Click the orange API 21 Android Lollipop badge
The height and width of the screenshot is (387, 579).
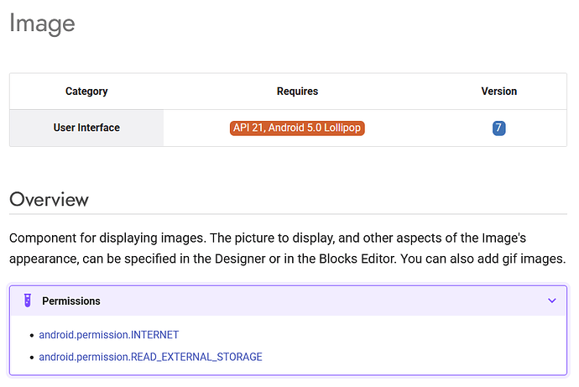[x=297, y=128]
